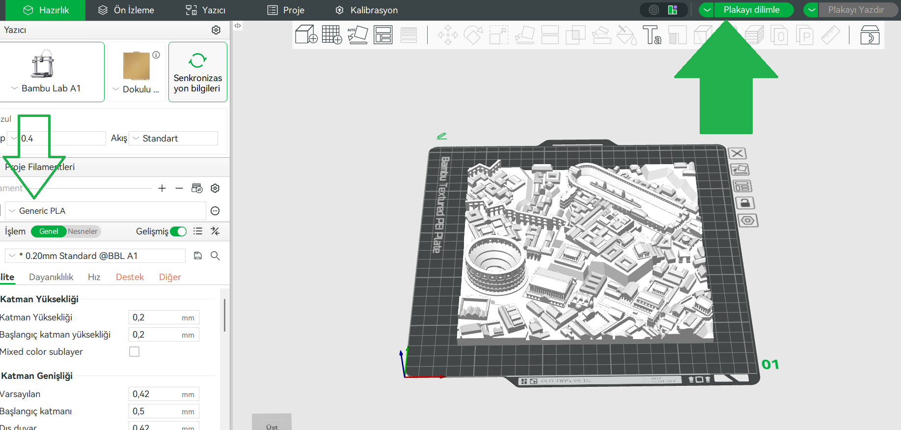901x430 pixels.
Task: Click the plate auto-orient side icon
Action: click(x=740, y=170)
